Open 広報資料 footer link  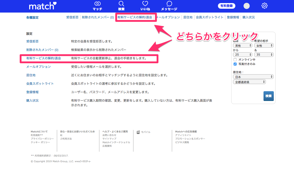pyautogui.click(x=107, y=146)
